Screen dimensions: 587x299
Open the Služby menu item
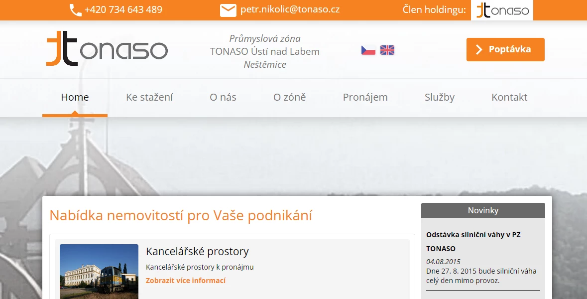click(440, 97)
